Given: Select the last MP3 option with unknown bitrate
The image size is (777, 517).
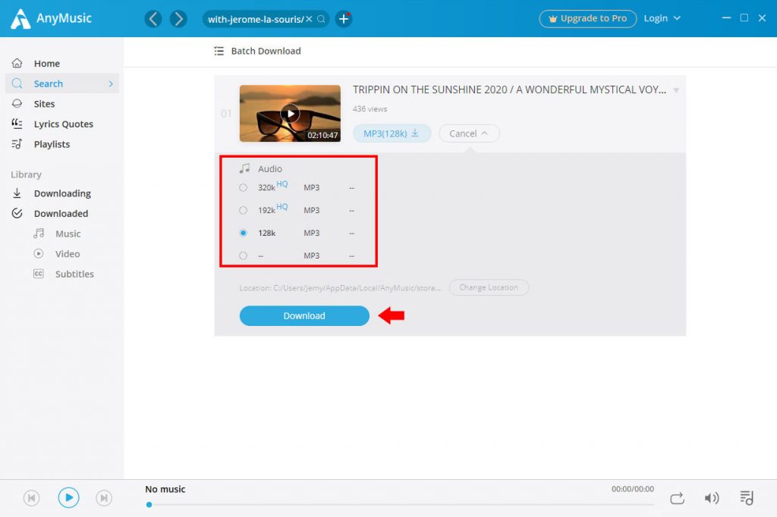Looking at the screenshot, I should point(243,256).
